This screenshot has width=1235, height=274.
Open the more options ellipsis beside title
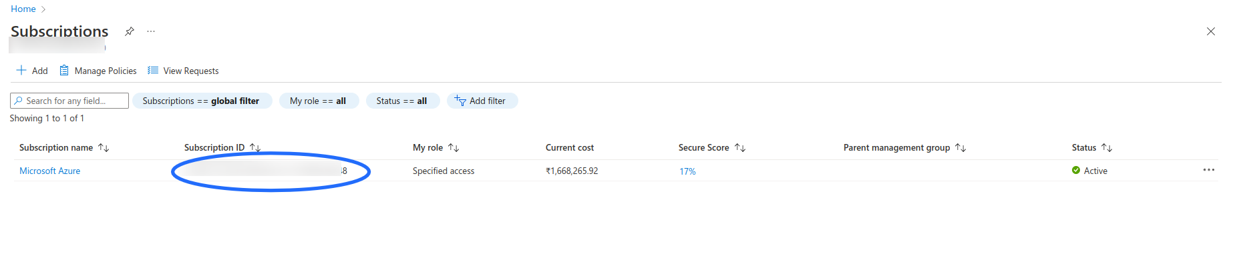coord(151,31)
